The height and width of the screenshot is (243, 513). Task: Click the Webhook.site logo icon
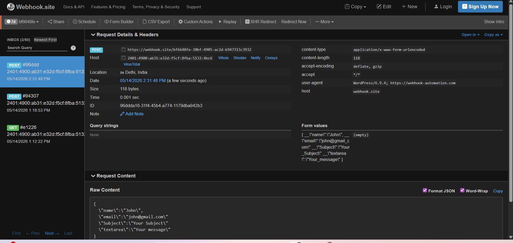pyautogui.click(x=11, y=7)
